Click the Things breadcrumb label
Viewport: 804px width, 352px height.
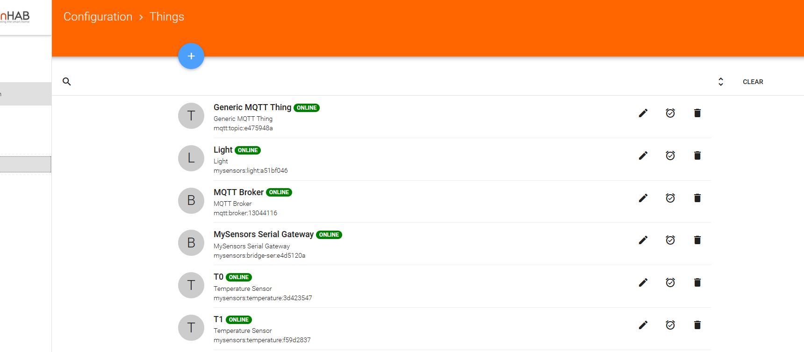pos(167,17)
